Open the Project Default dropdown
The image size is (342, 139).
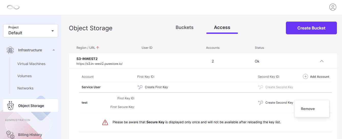tap(31, 31)
